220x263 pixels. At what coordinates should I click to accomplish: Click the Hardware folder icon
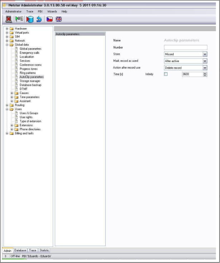(x=11, y=29)
